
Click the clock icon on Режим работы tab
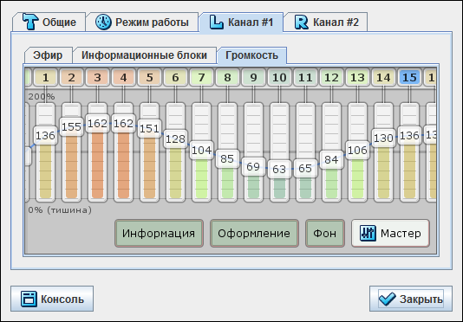[x=103, y=23]
